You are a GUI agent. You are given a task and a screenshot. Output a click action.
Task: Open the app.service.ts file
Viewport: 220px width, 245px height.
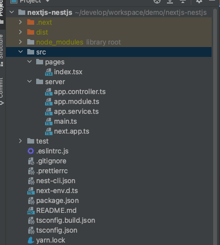point(76,112)
